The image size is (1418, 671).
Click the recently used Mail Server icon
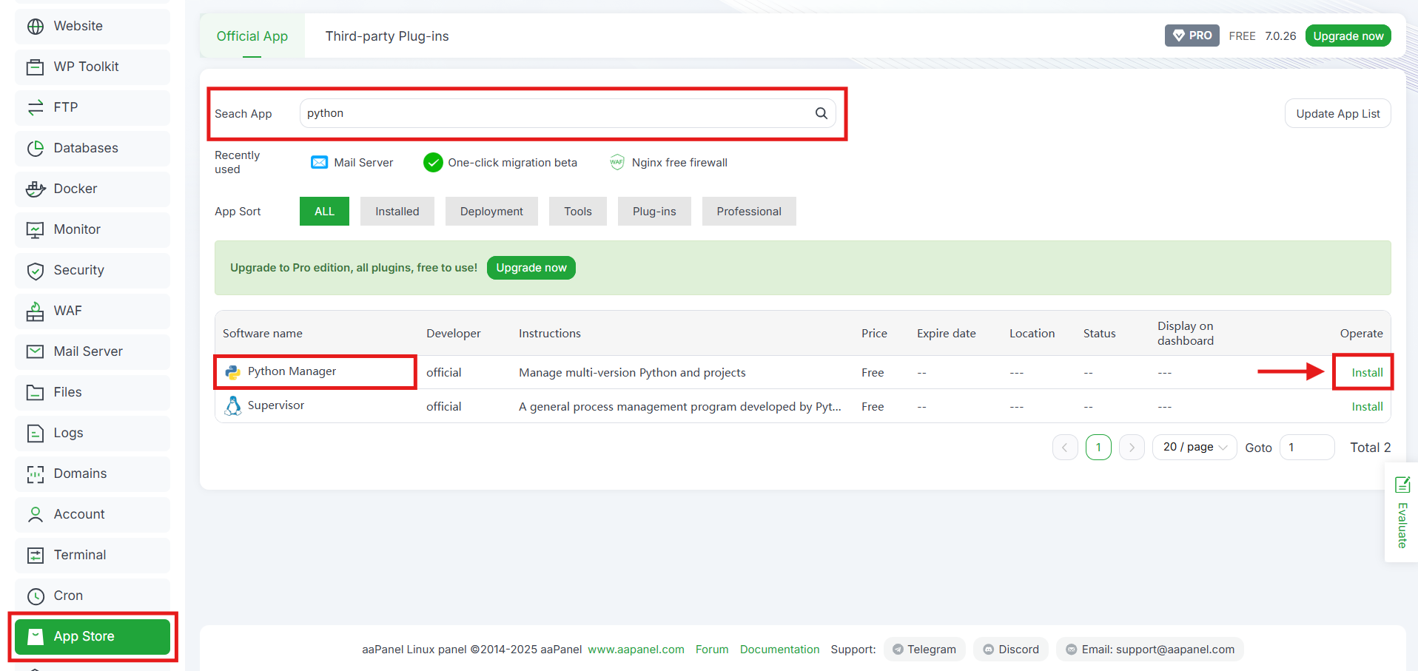tap(319, 162)
